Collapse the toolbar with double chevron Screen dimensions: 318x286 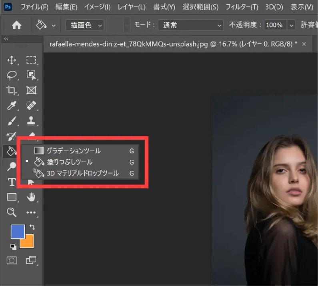[6, 39]
